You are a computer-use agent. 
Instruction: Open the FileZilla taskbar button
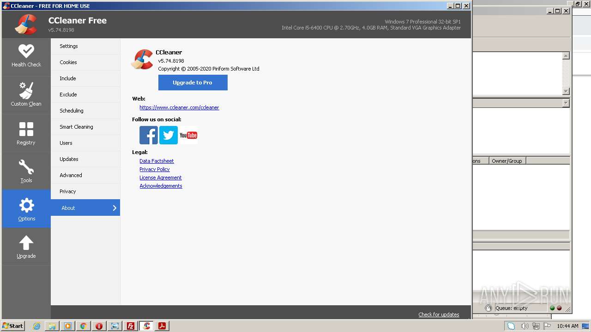[131, 326]
